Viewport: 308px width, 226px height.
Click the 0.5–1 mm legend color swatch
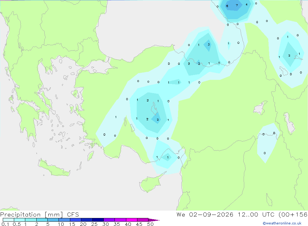pos(20,220)
